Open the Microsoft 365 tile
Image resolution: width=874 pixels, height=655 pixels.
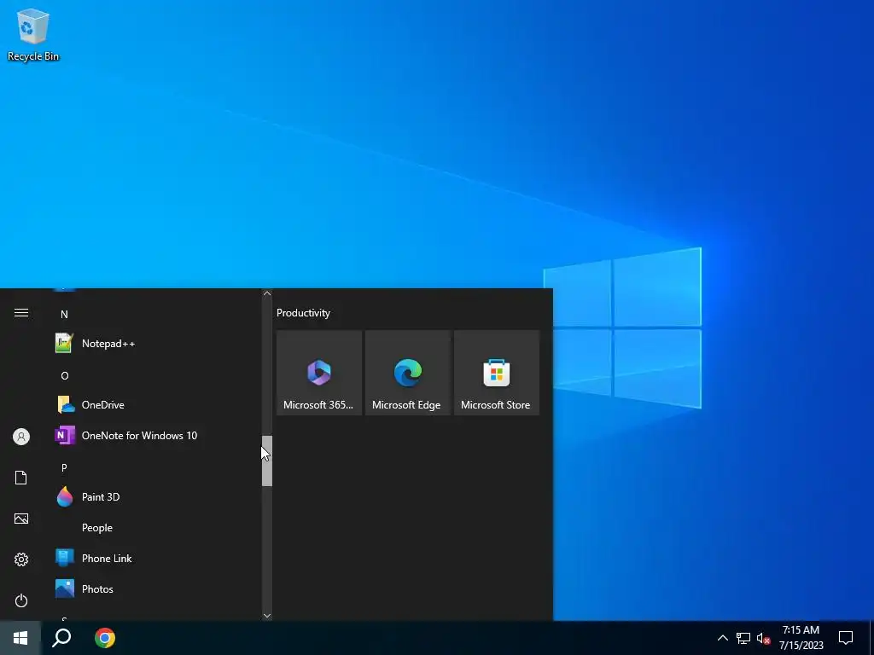coord(319,373)
